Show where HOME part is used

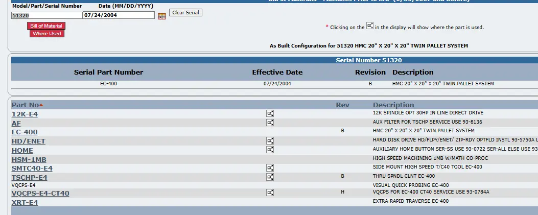270,150
